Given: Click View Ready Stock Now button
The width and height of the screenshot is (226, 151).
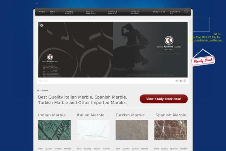Looking at the screenshot, I should click(163, 99).
